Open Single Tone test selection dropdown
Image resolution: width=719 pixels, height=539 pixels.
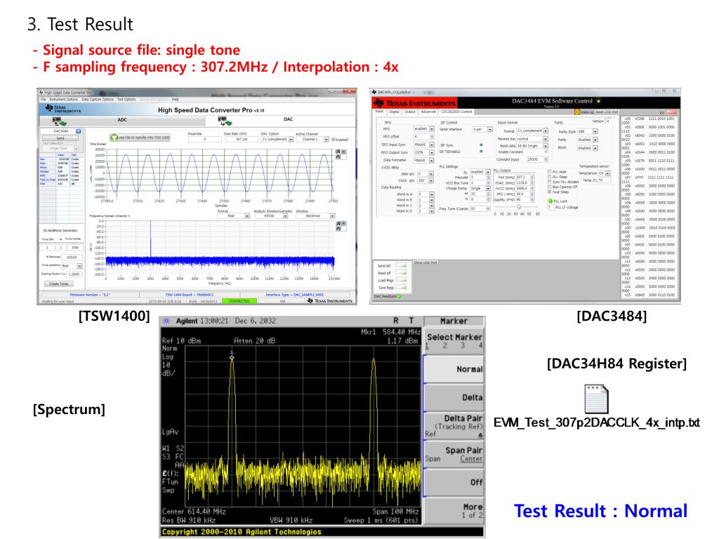tap(60, 149)
